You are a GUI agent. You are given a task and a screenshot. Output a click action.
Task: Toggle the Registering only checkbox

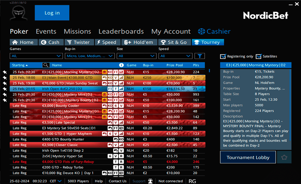click(223, 56)
